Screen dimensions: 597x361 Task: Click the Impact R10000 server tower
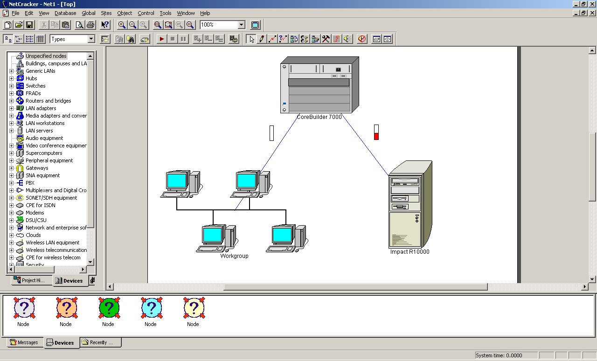[x=410, y=204]
